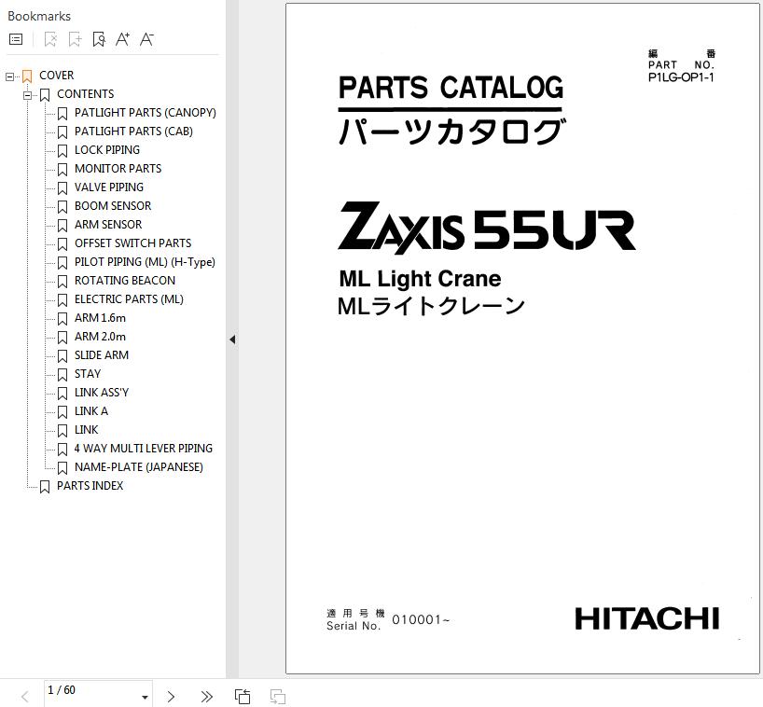Open the LINK bookmark entry
Image resolution: width=763 pixels, height=707 pixels.
[x=86, y=430]
